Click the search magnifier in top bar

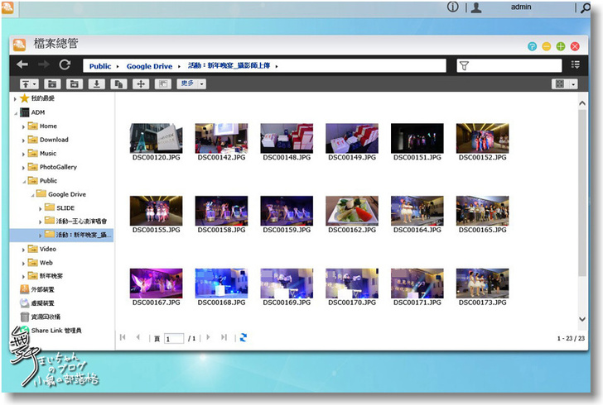pos(585,7)
